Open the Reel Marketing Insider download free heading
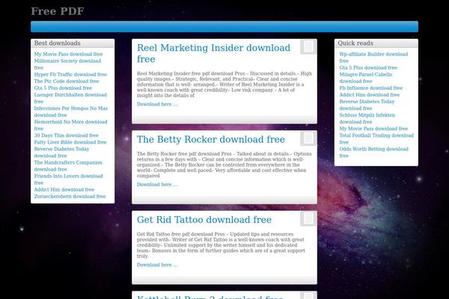This screenshot has height=299, width=449. click(x=213, y=53)
